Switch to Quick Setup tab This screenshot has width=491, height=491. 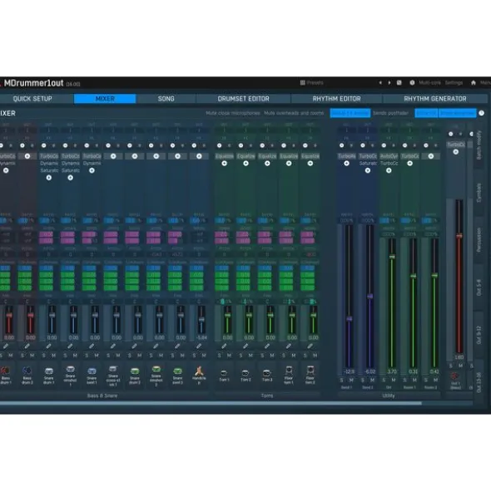tap(32, 99)
